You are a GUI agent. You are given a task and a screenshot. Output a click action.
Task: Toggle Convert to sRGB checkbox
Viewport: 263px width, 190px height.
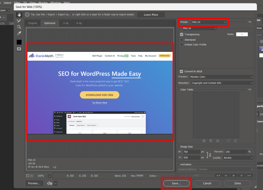[181, 72]
